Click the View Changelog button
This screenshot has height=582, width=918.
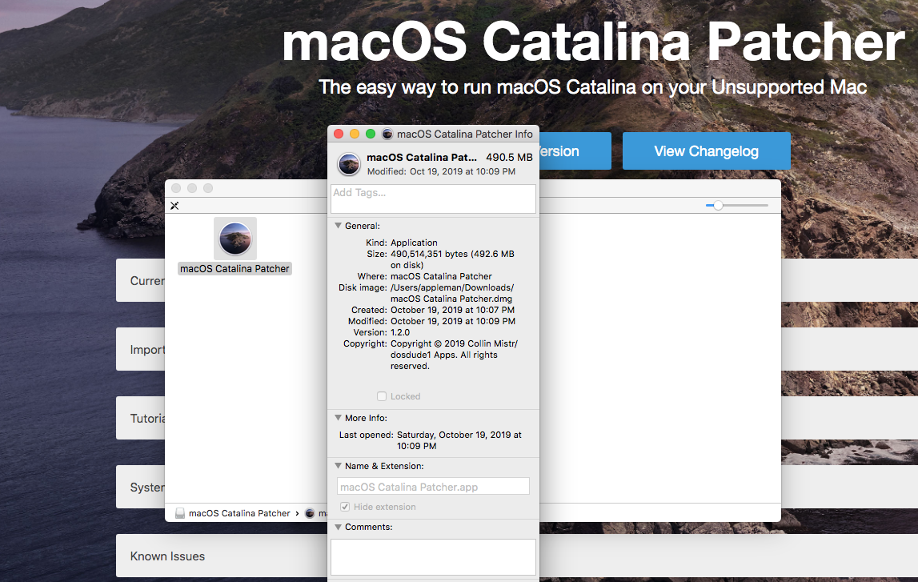point(706,151)
